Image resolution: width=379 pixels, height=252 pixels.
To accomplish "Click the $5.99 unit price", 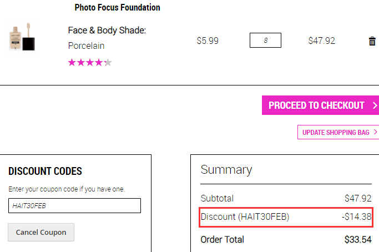I will [208, 41].
